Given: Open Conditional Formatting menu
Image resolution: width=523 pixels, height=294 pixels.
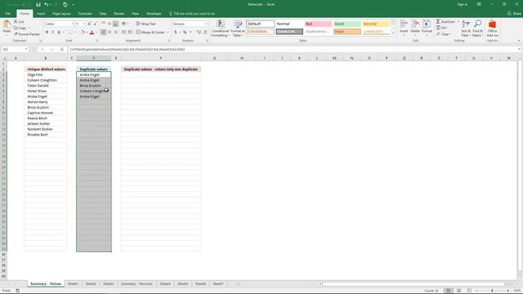Looking at the screenshot, I should [220, 29].
